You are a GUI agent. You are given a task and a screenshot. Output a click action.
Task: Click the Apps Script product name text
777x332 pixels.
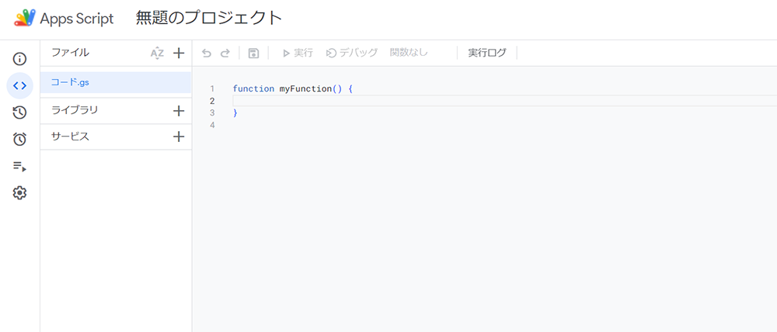pyautogui.click(x=77, y=19)
